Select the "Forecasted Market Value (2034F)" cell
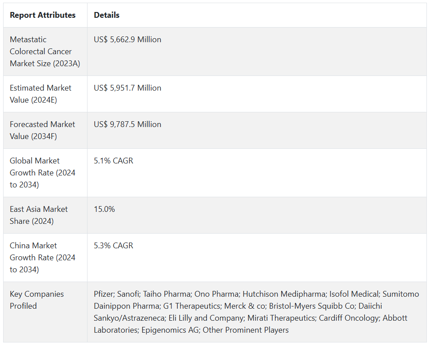This screenshot has width=430, height=346. 42,130
